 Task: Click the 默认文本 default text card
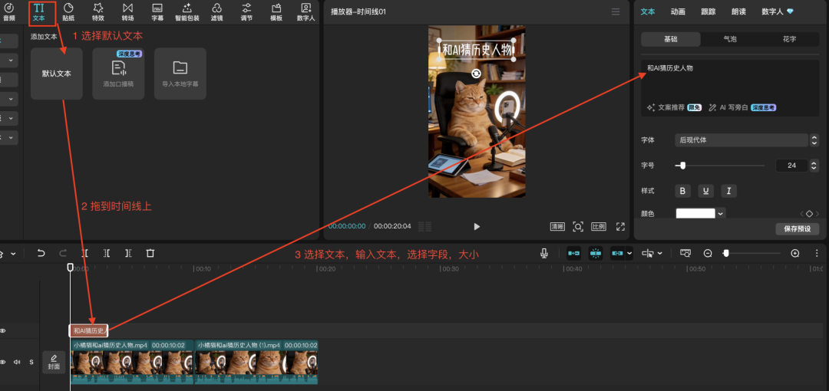[57, 74]
